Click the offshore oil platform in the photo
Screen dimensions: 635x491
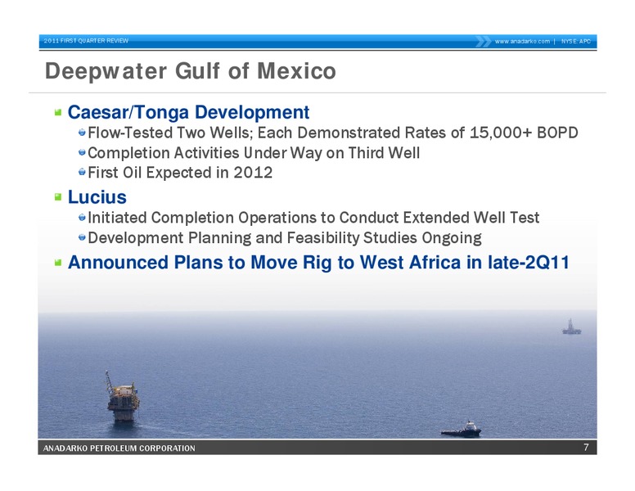point(122,397)
